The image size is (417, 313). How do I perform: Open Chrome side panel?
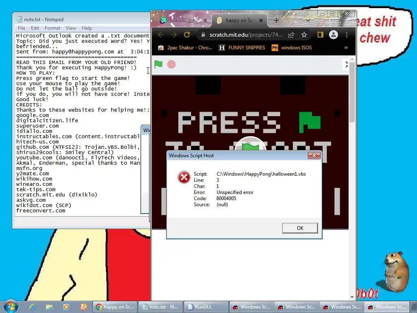point(320,35)
